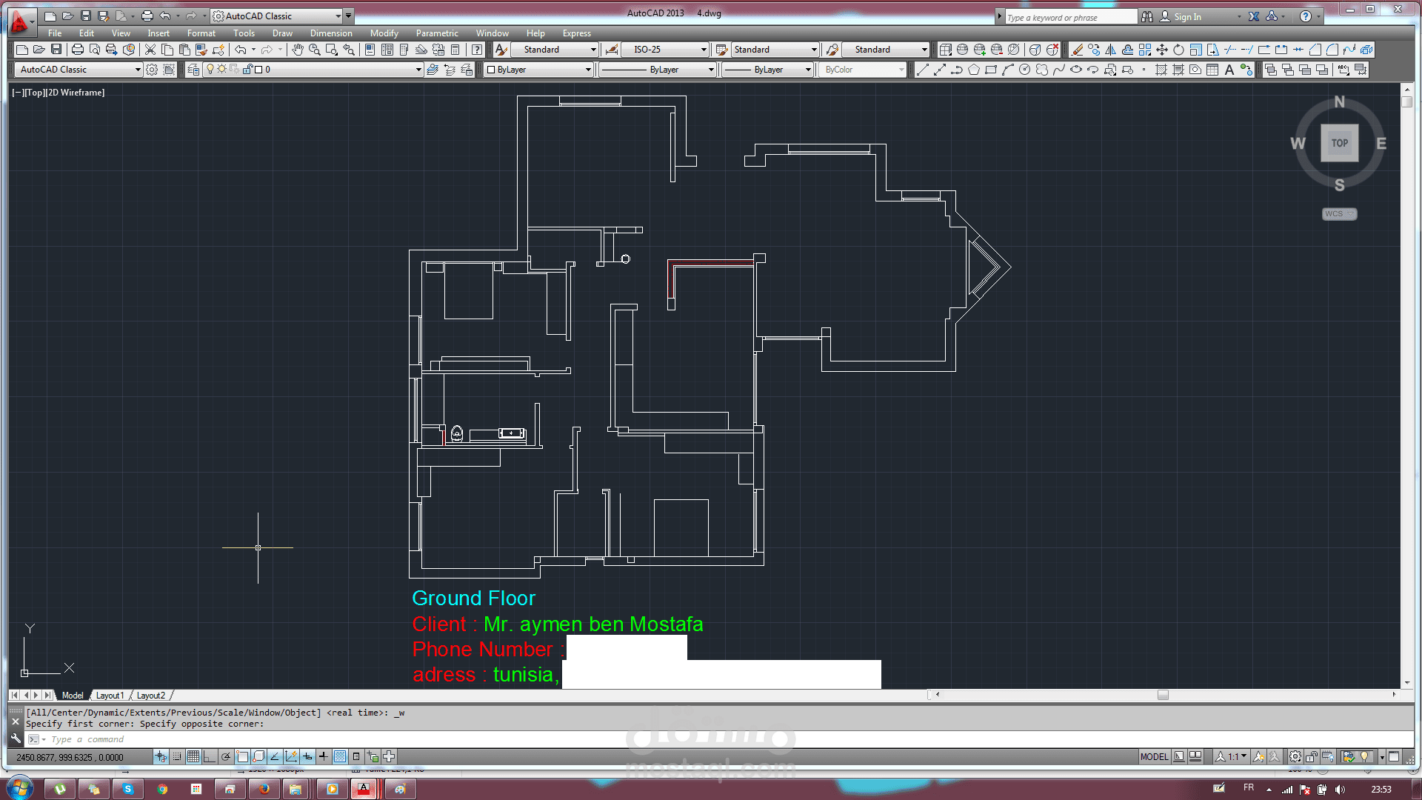
Task: Click the TOP face of ViewCube
Action: 1339,143
